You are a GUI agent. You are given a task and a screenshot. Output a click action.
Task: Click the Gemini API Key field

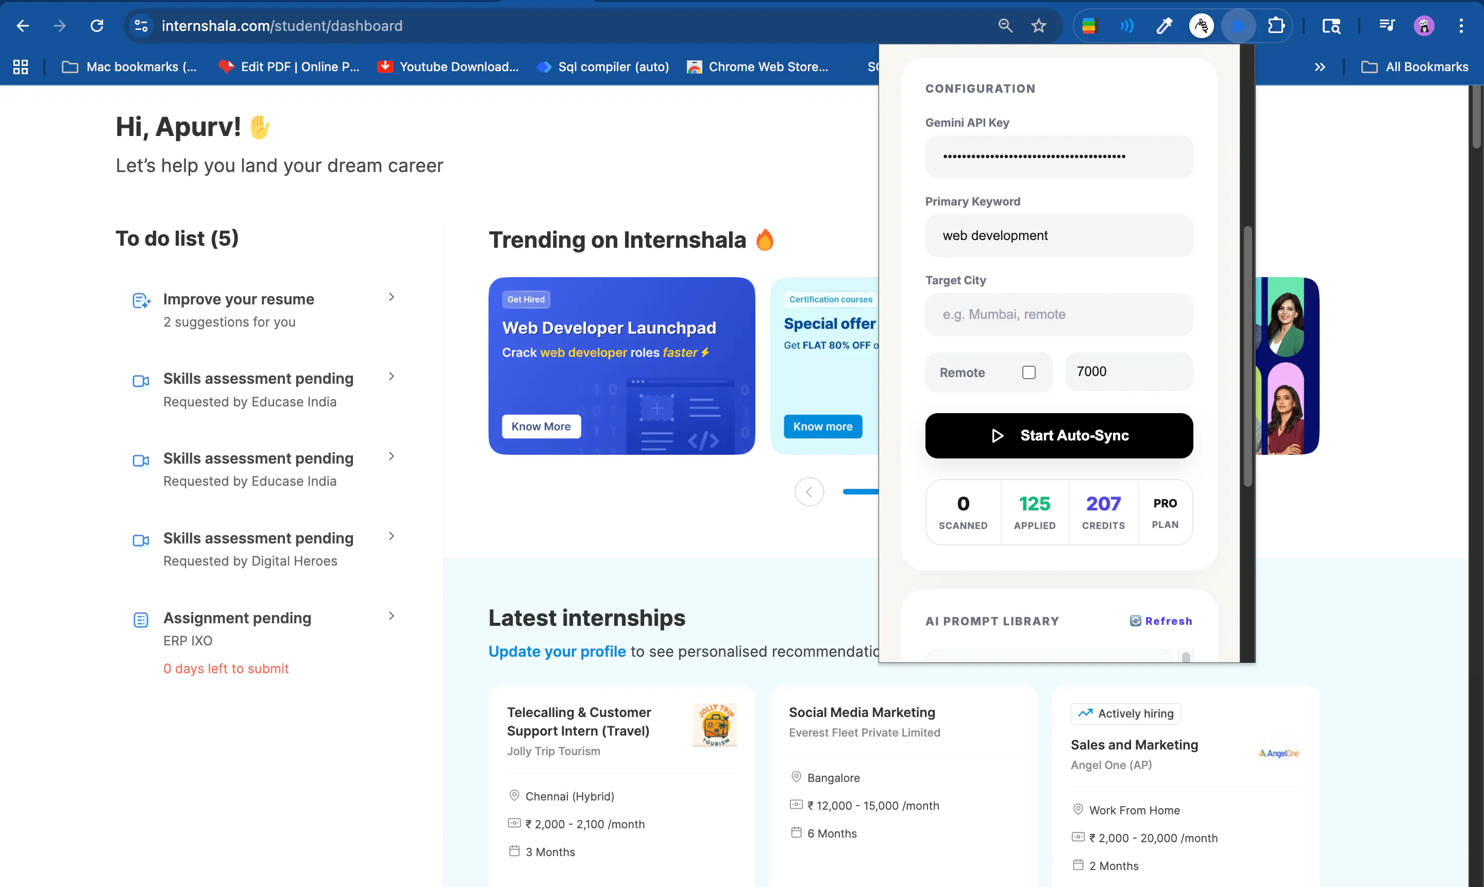point(1058,157)
